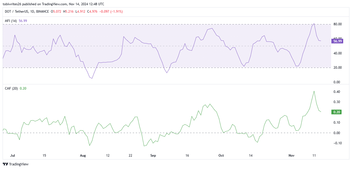Viewport: 352px width, 169px height.
Task: Click the MFI (14) indicator label
Action: point(11,21)
